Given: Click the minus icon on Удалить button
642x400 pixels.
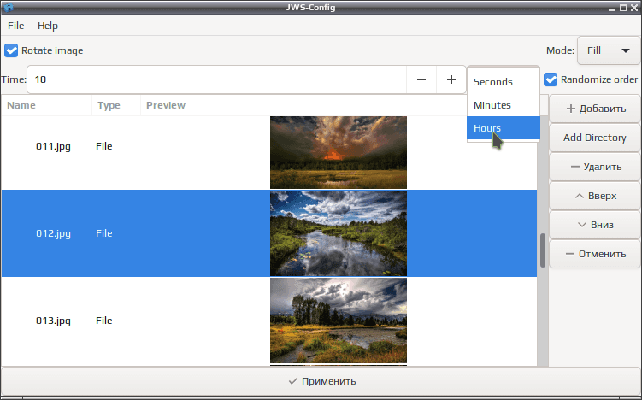Looking at the screenshot, I should click(574, 167).
